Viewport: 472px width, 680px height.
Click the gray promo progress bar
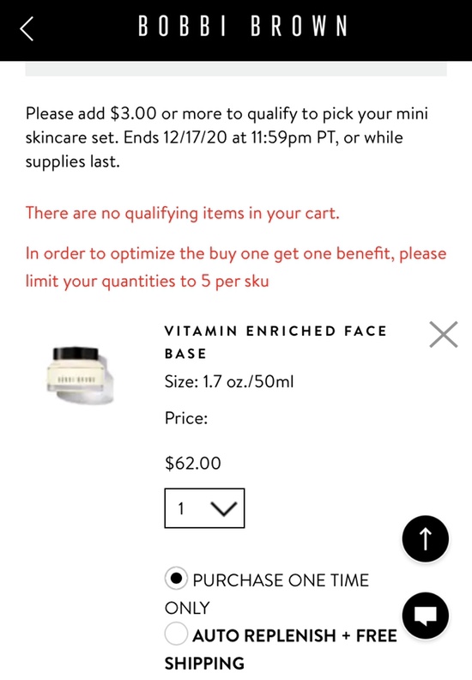point(236,69)
